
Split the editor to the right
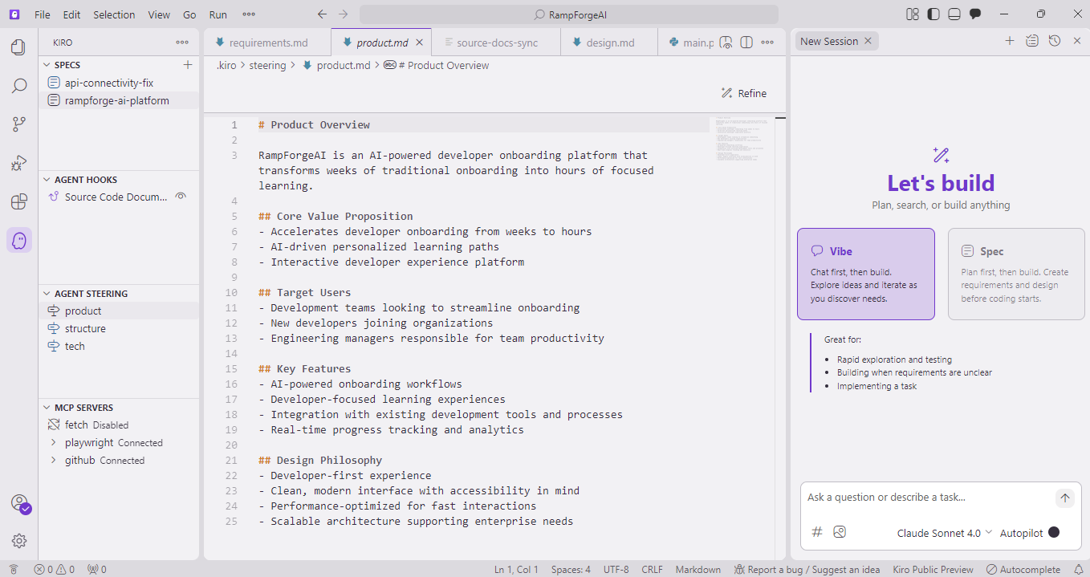pyautogui.click(x=746, y=43)
